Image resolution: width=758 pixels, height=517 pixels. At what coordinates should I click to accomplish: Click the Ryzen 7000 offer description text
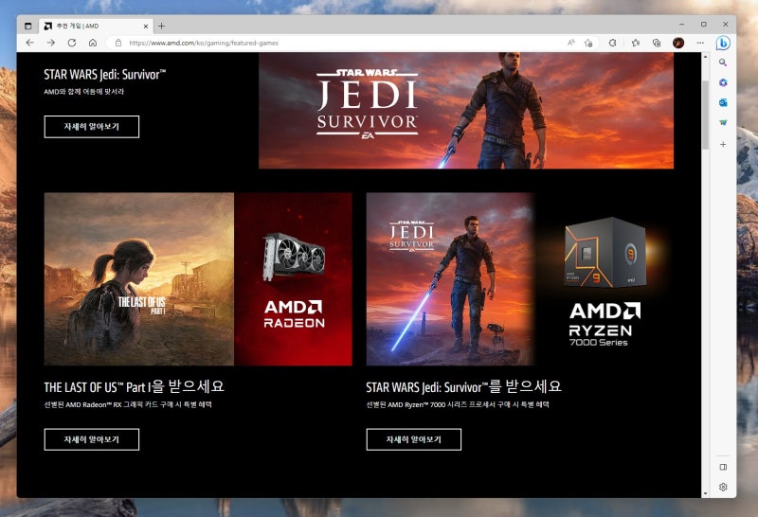(458, 405)
